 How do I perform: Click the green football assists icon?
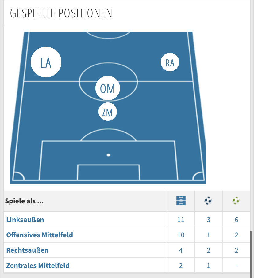click(236, 201)
